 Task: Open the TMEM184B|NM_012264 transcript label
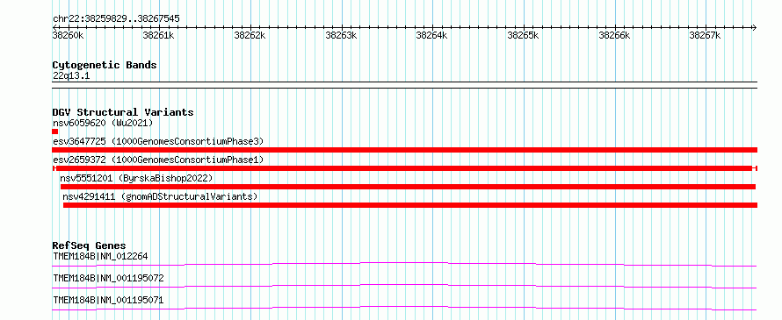[100, 257]
